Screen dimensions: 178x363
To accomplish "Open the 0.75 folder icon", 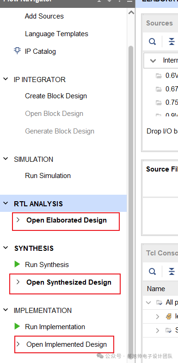I will click(159, 102).
